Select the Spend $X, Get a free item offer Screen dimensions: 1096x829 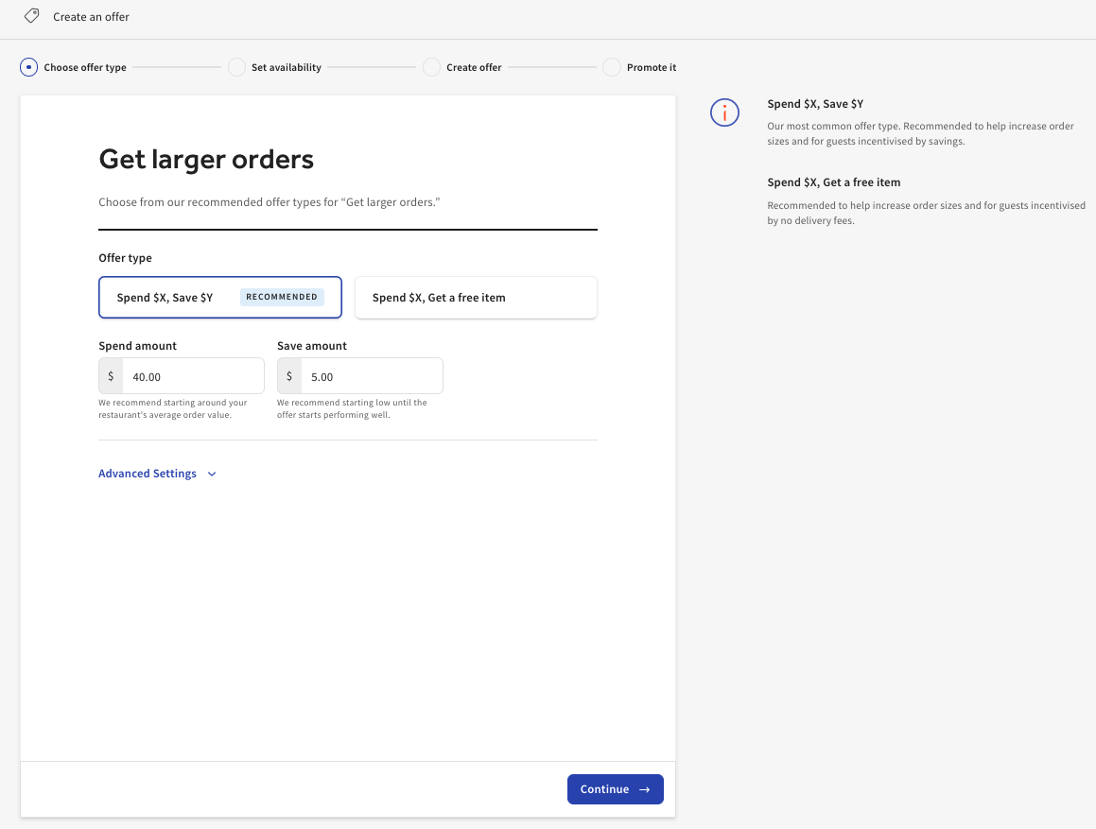coord(476,297)
